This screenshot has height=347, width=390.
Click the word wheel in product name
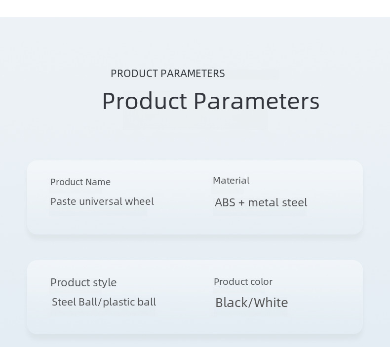[x=139, y=201]
